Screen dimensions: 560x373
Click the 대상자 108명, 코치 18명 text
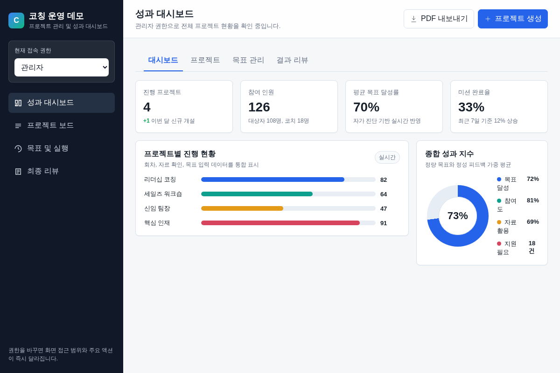[279, 121]
